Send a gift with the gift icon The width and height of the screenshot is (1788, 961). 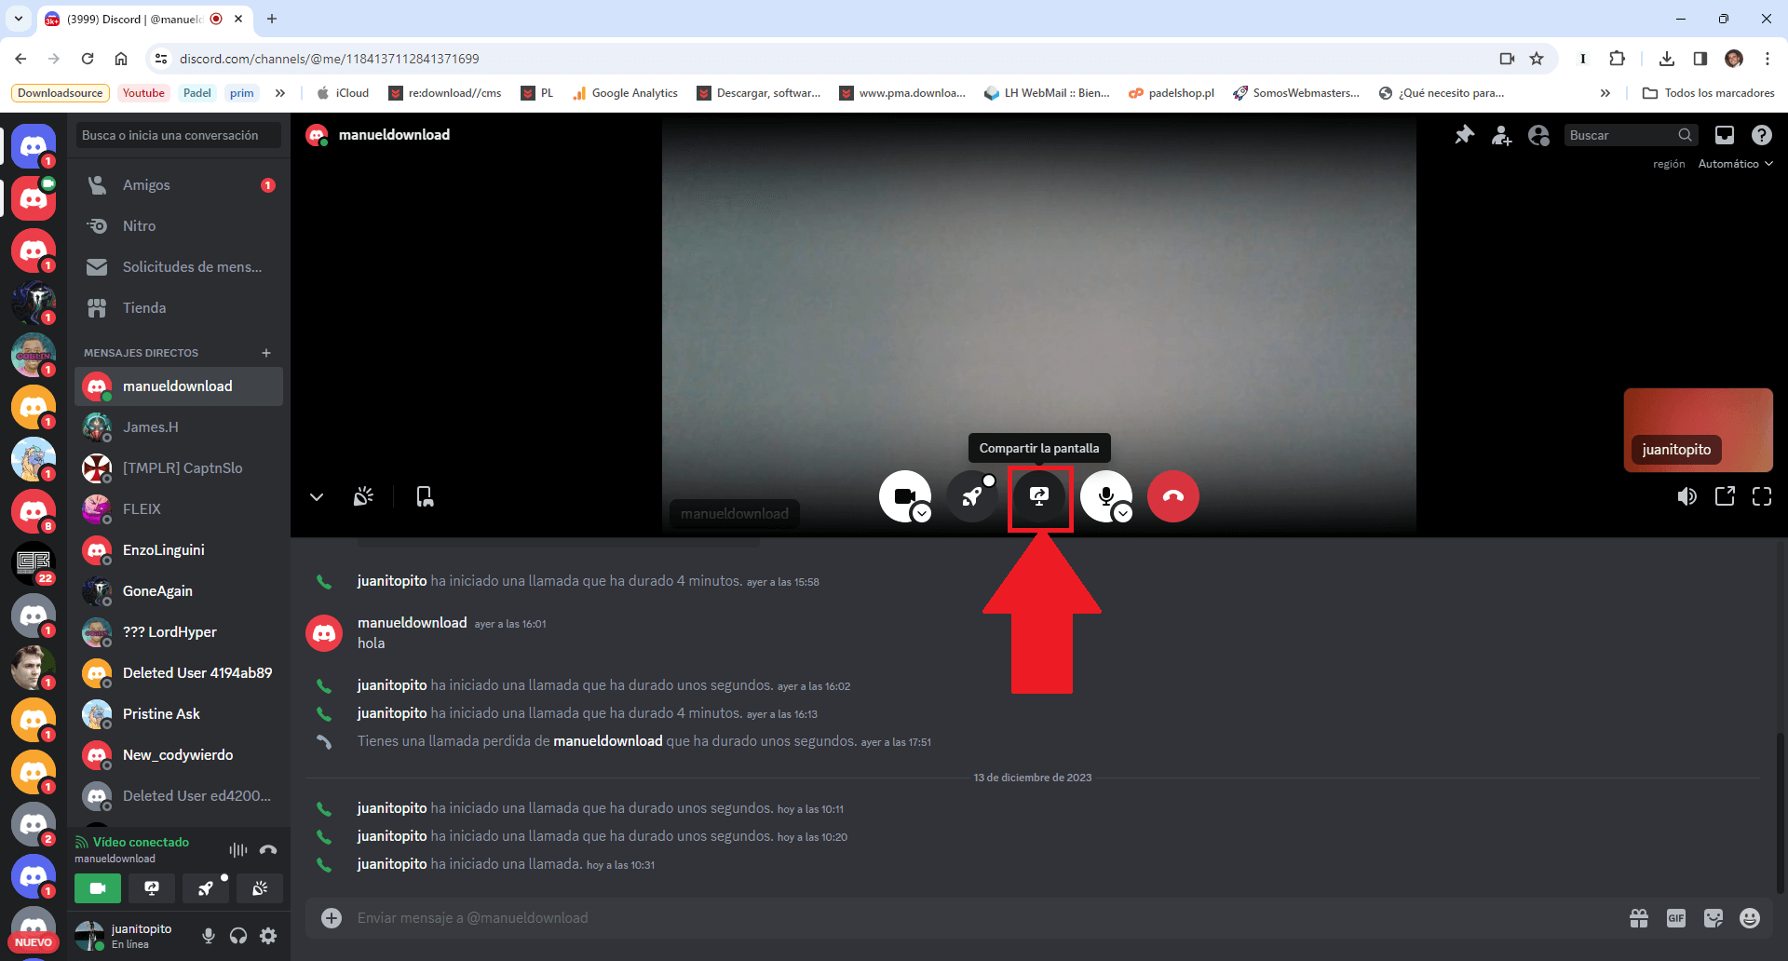[x=1639, y=918]
